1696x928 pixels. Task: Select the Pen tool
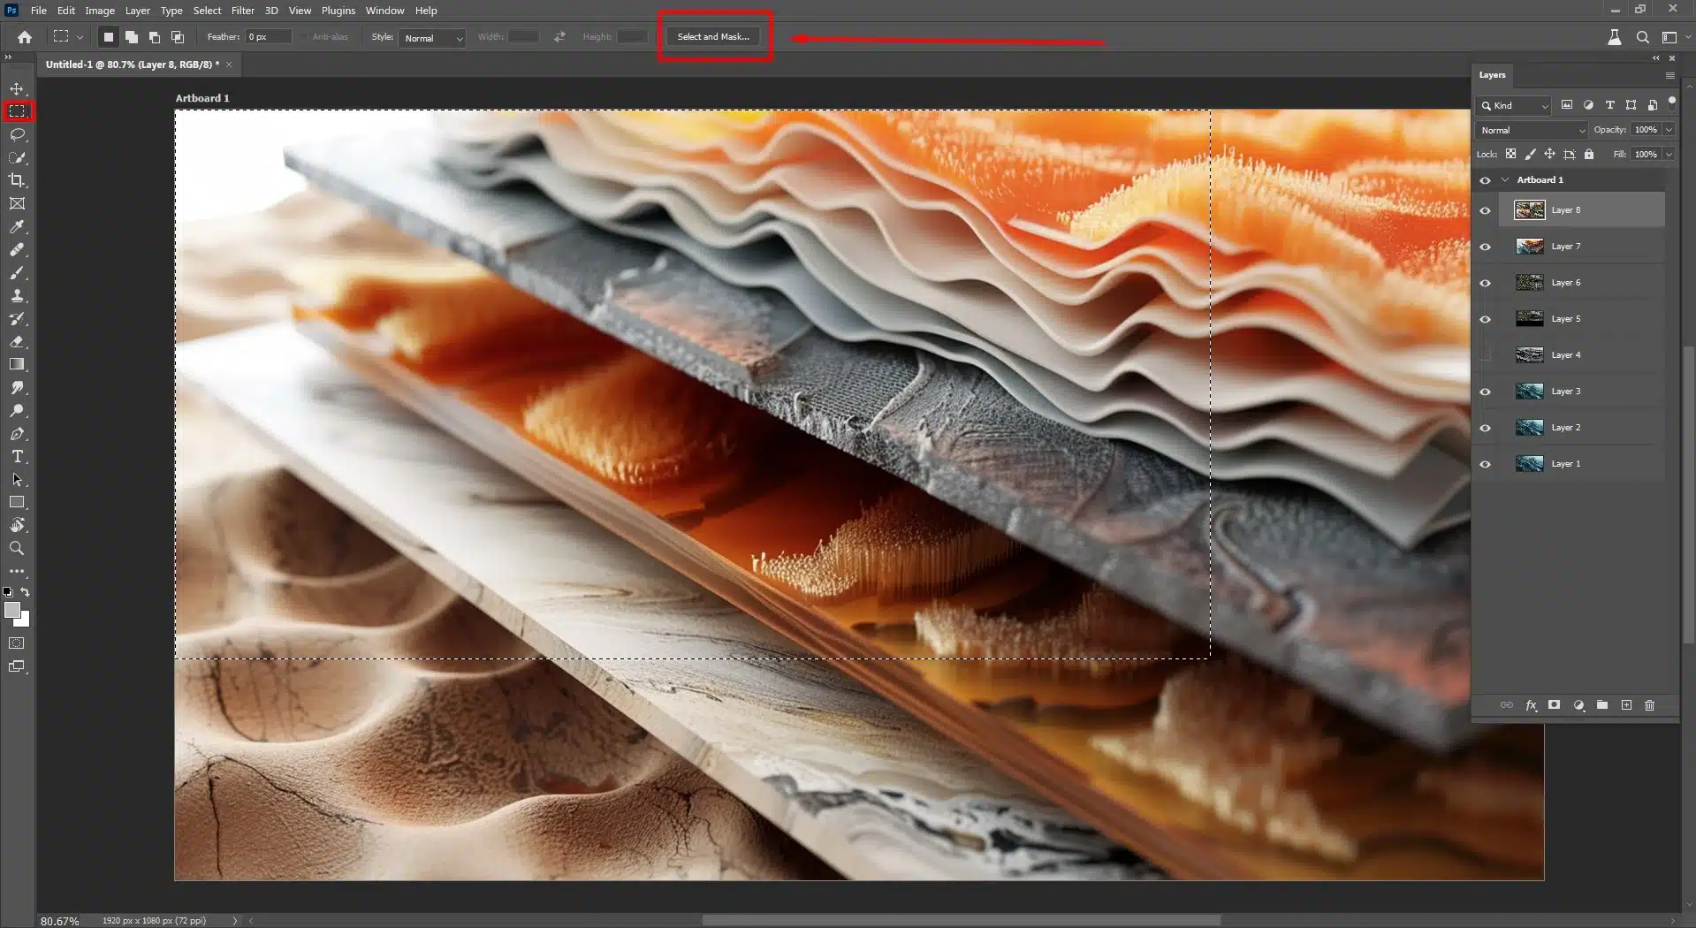pyautogui.click(x=17, y=433)
